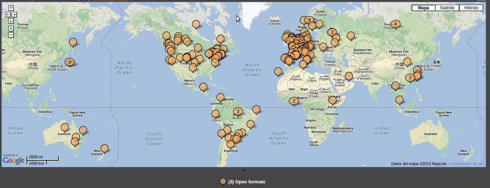
Task: Select the marker over Peru
Action: pos(215,114)
